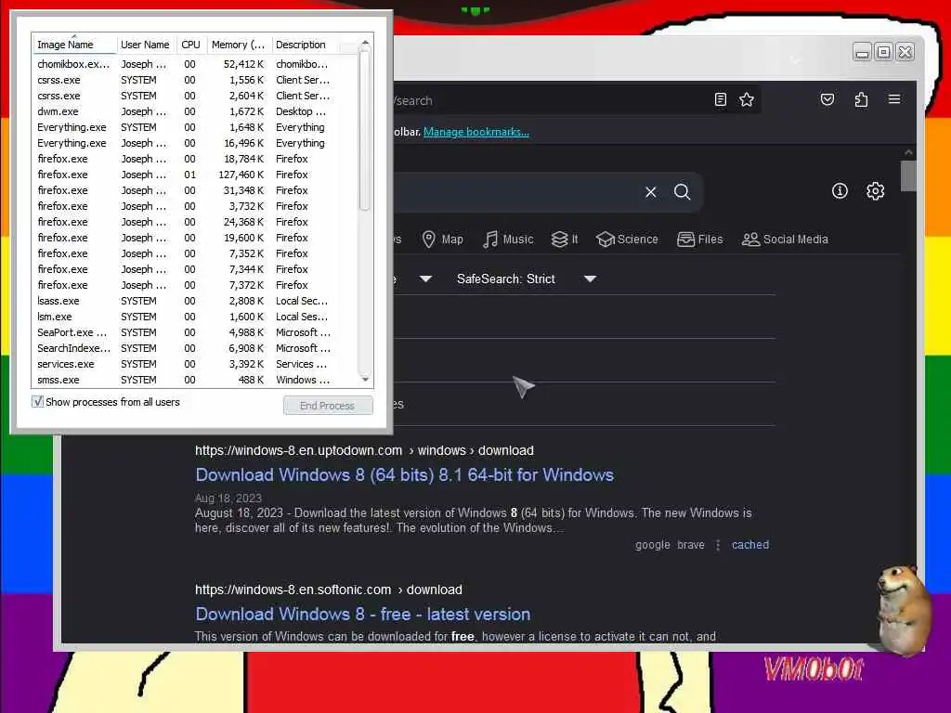Click the search query input box
The width and height of the screenshot is (951, 713).
(513, 192)
